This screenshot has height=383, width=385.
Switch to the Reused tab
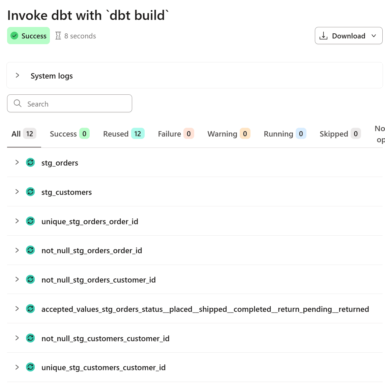pyautogui.click(x=124, y=134)
